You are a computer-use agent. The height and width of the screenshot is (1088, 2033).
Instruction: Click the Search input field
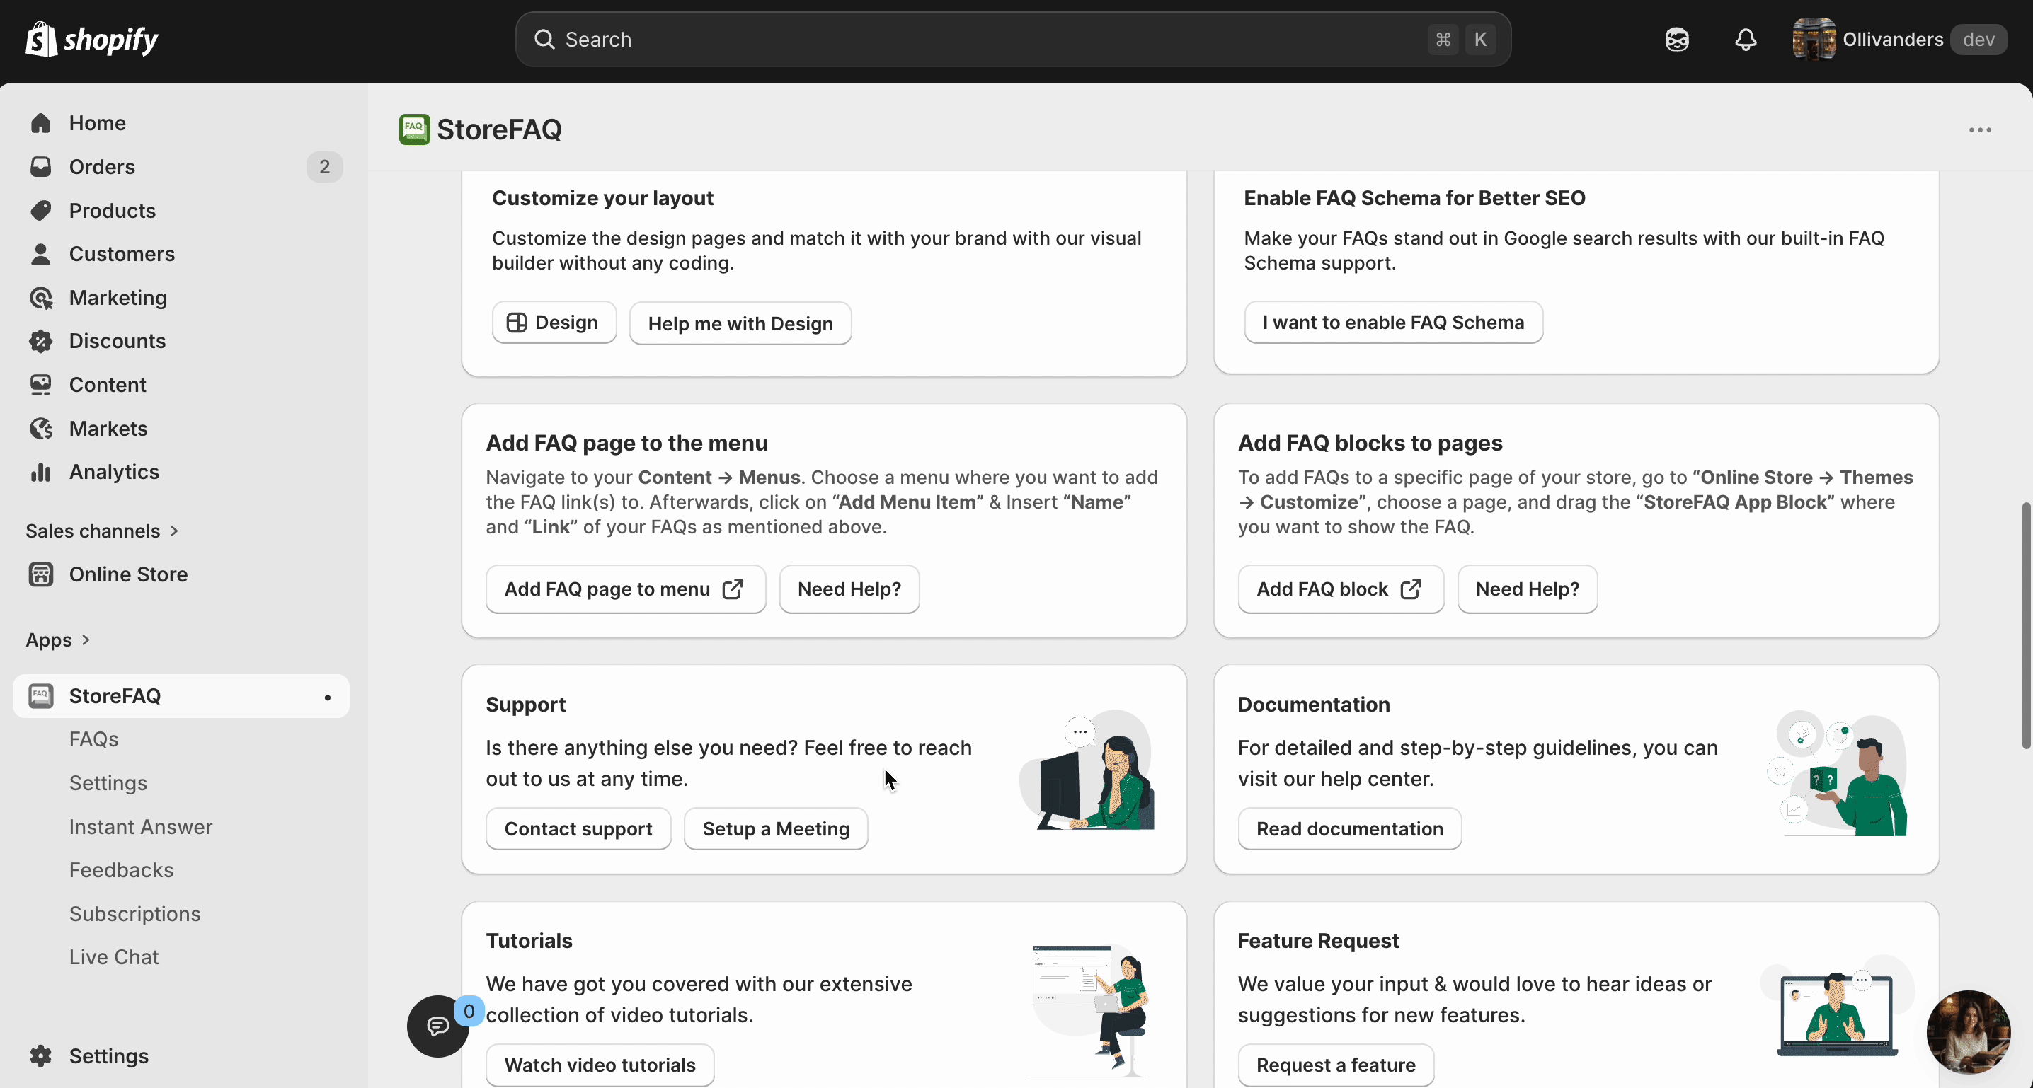[1014, 40]
